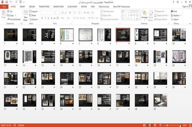The height and width of the screenshot is (127, 192).
Task: Click Convert to SmartArt button
Action: point(110,19)
